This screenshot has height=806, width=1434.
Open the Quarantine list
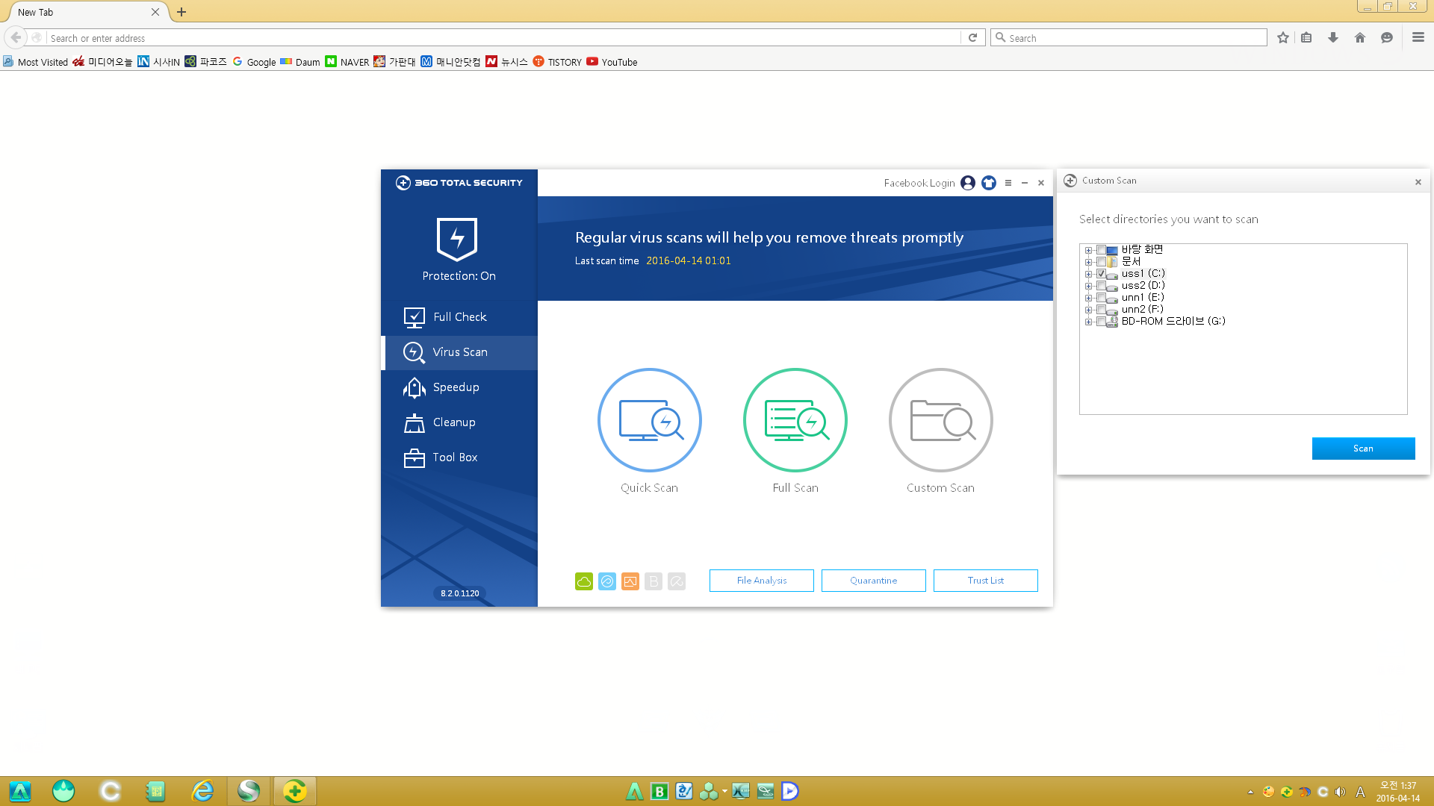tap(874, 581)
